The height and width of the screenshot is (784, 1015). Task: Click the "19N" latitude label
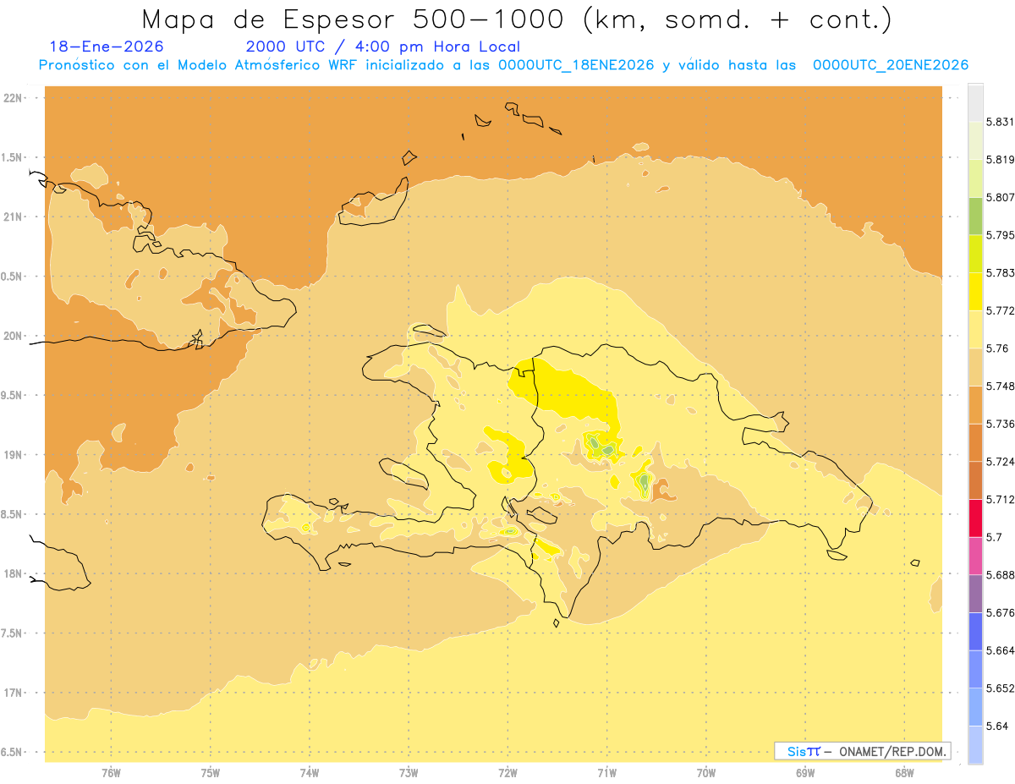click(13, 455)
